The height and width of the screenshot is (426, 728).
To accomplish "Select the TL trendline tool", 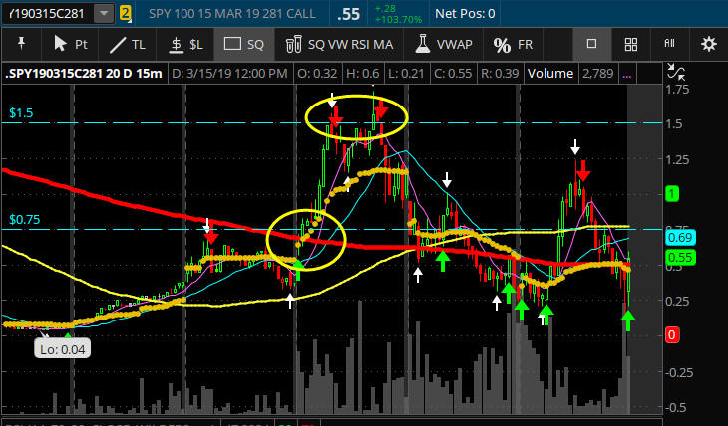I will tap(128, 44).
